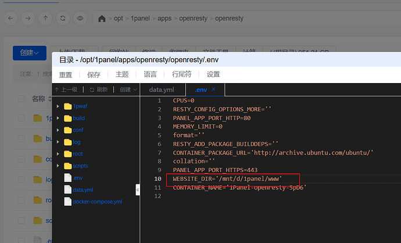Toggle select-all checkbox beside 名称
Screen dimensions: 401x243
(x=22, y=99)
